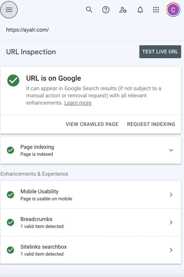Click the search magnifier icon
This screenshot has height=277, width=184.
[x=89, y=9]
